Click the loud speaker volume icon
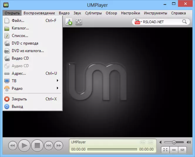 pos(189,142)
